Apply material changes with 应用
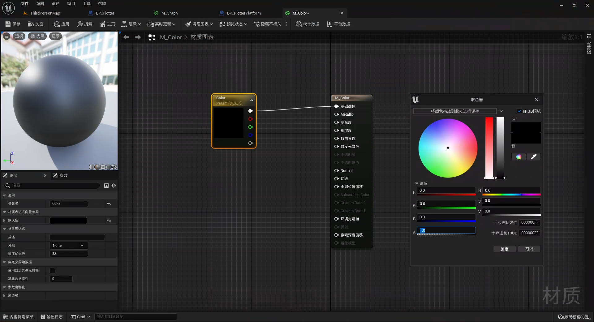 pos(61,24)
